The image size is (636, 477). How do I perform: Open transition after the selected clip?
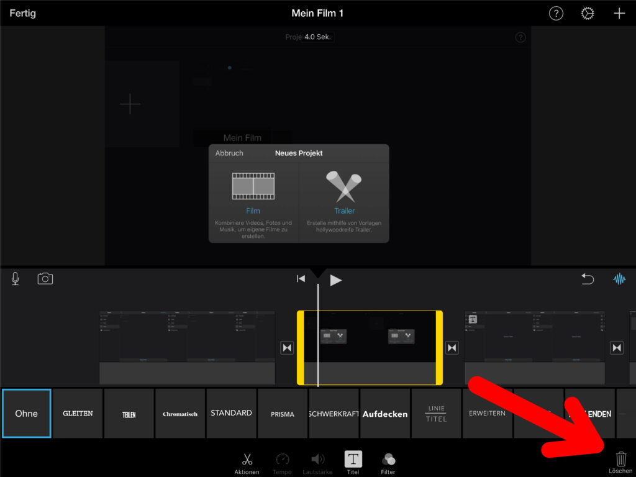[x=452, y=348]
